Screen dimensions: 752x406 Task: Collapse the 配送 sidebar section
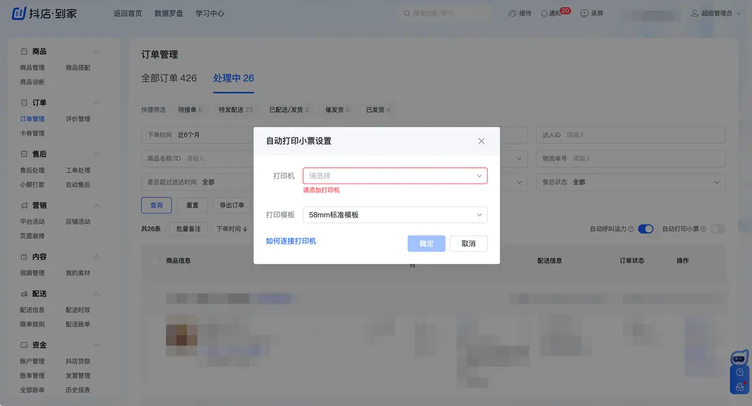coord(97,294)
